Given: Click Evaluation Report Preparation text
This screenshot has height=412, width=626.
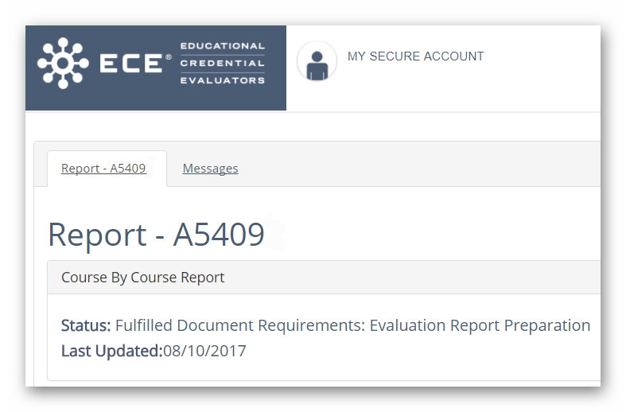Looking at the screenshot, I should [x=480, y=325].
